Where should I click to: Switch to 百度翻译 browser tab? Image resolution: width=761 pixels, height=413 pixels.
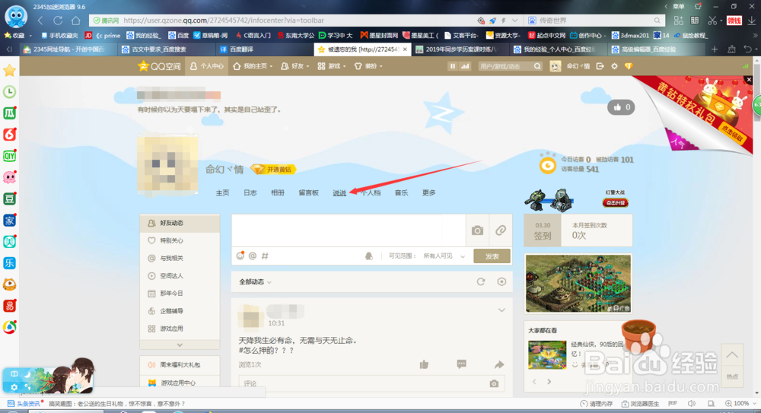tap(263, 49)
